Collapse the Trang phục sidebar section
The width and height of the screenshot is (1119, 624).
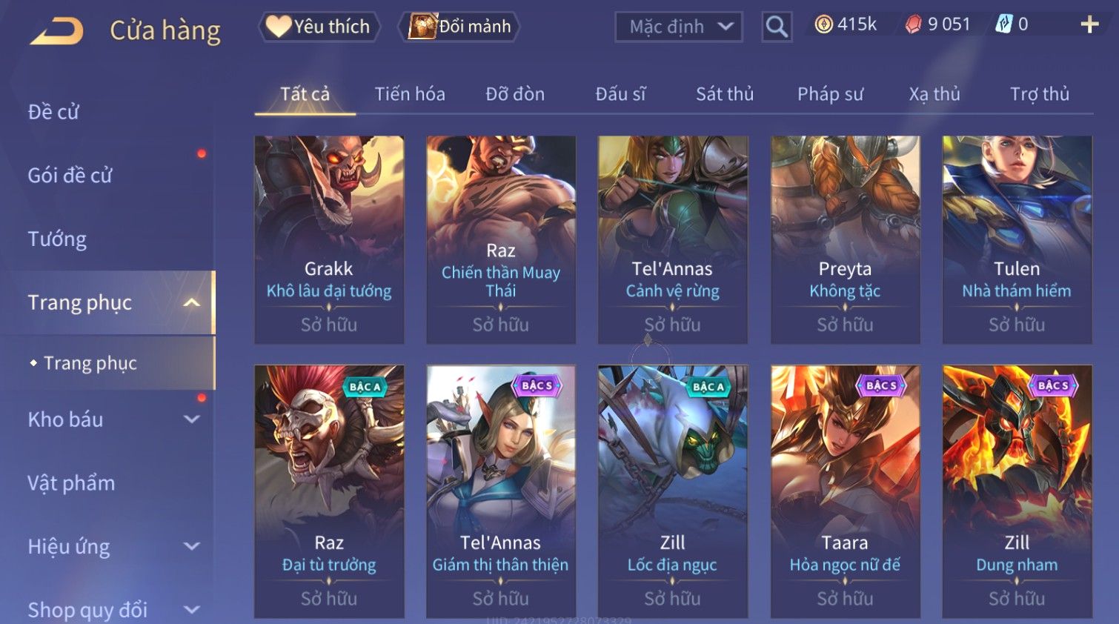tap(192, 302)
